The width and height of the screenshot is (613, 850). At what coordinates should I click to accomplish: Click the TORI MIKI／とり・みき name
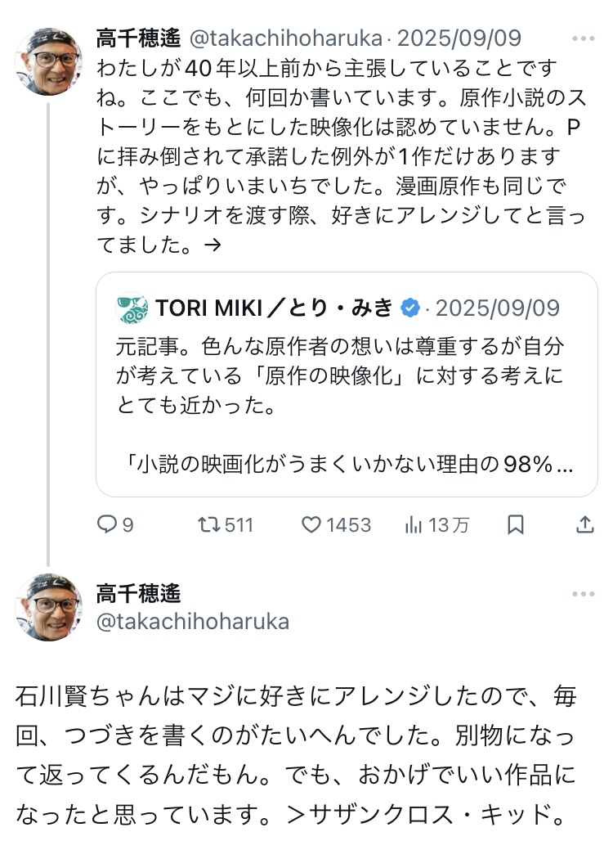pyautogui.click(x=274, y=308)
